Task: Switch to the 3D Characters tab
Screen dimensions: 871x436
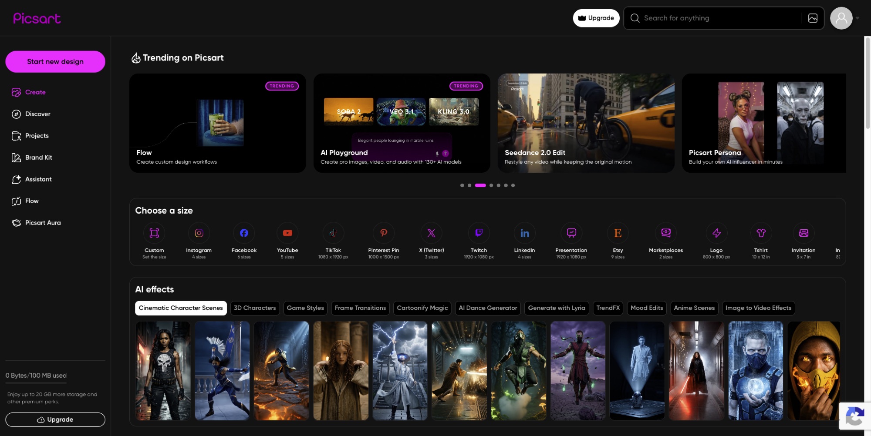Action: point(255,308)
